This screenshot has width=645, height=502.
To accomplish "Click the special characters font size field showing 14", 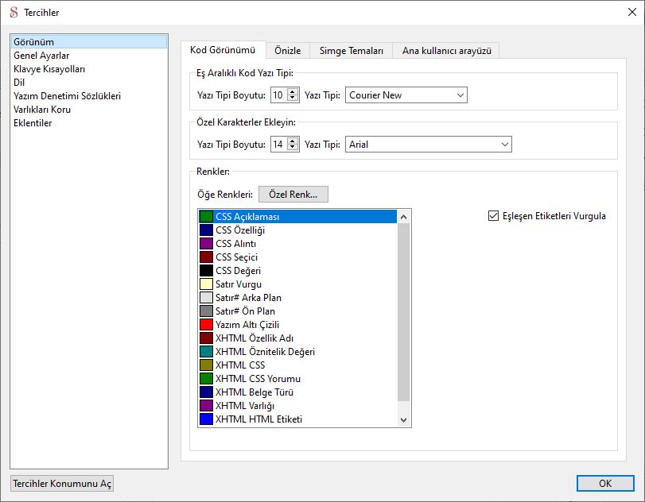I will [x=279, y=145].
